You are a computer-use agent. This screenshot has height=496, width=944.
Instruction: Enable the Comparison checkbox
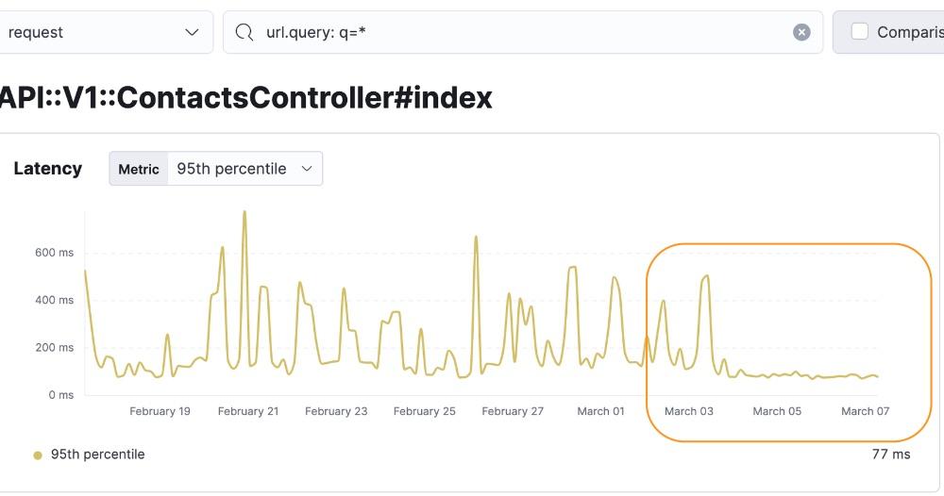(x=860, y=31)
